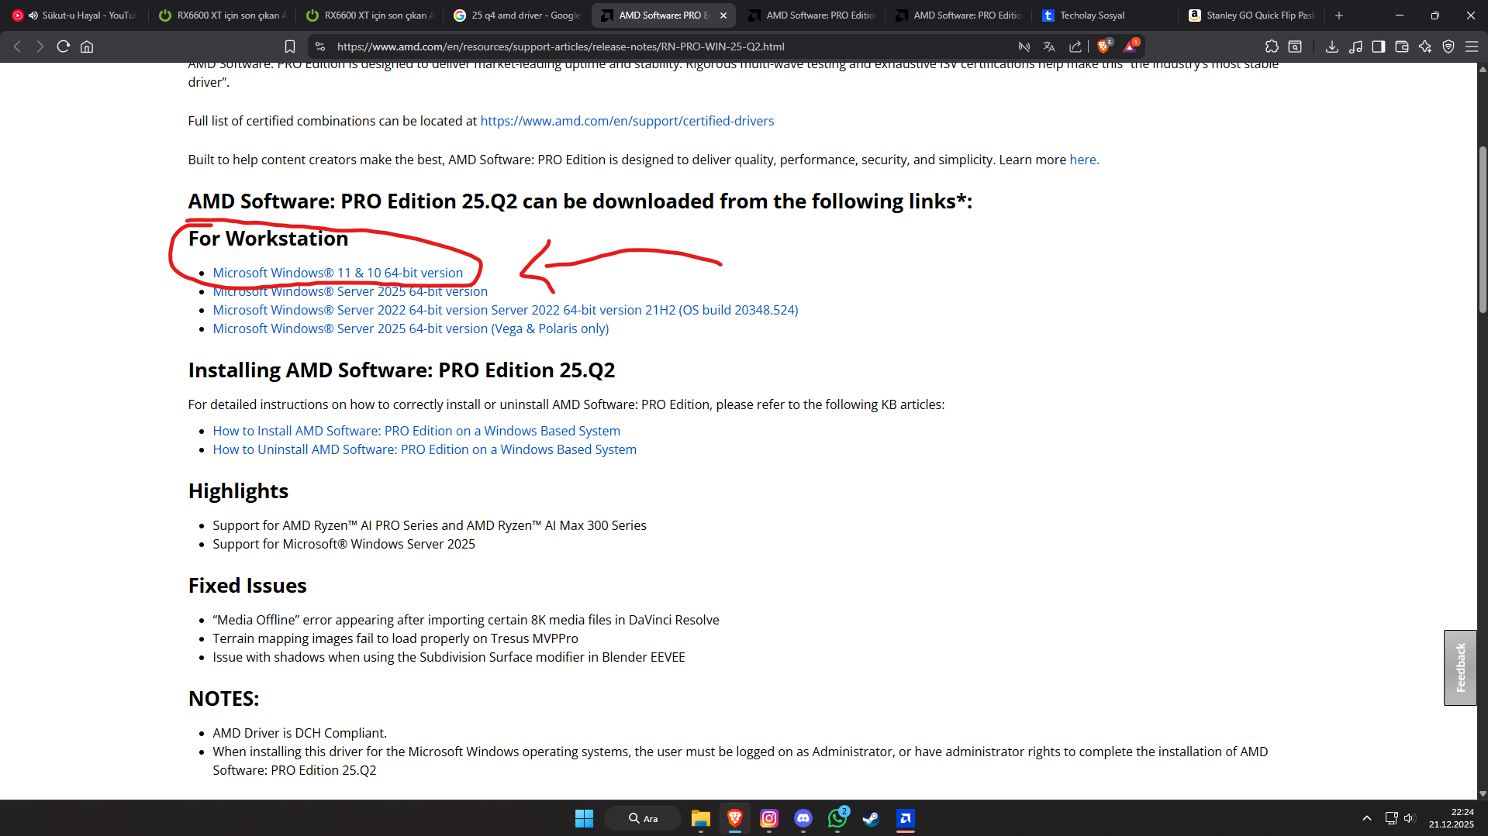
Task: Open the Brave VPN shield icon
Action: point(1448,46)
